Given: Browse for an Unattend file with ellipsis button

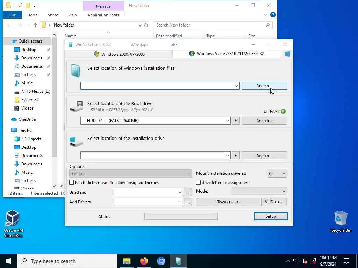Looking at the screenshot, I should (188, 192).
